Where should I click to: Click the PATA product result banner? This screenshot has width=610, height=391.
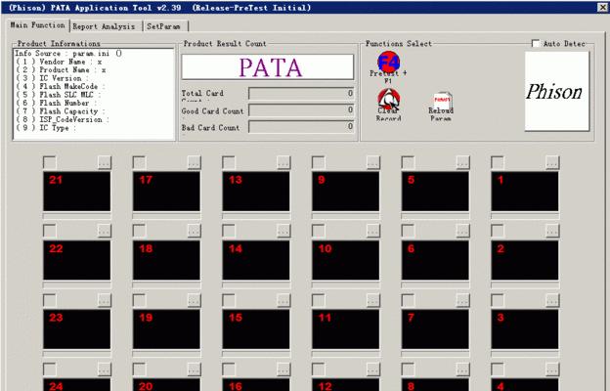click(x=268, y=67)
